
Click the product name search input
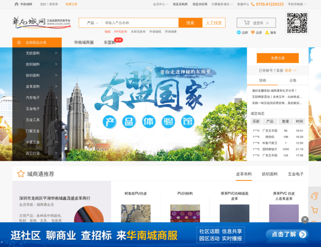140,23
